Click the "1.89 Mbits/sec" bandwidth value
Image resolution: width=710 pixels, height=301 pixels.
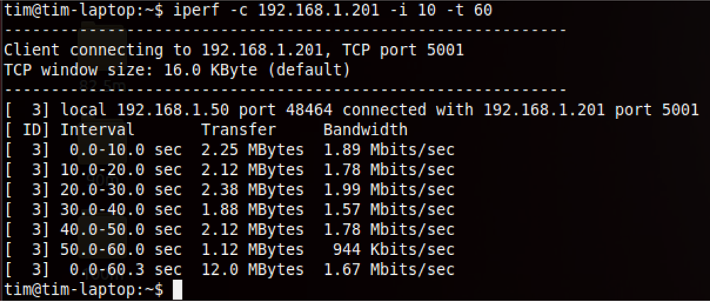coord(388,150)
